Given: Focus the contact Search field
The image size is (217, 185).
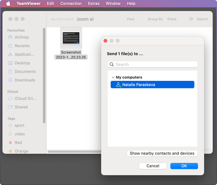Looking at the screenshot, I should point(152,65).
